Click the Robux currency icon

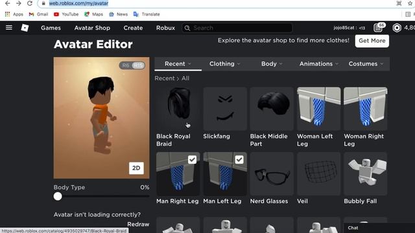397,28
